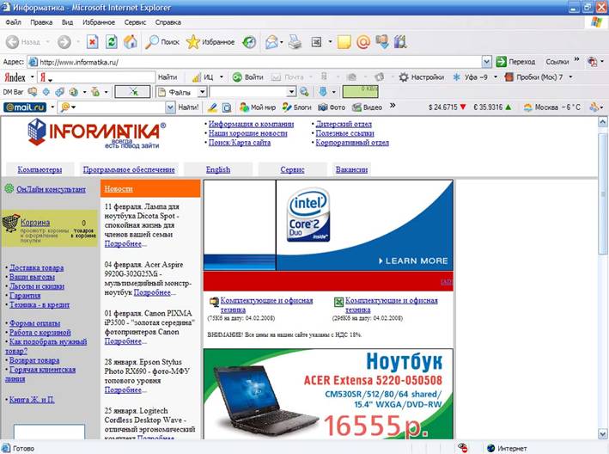This screenshot has height=454, width=609.
Task: Click the DM Bar download arrow icon
Action: point(323,92)
